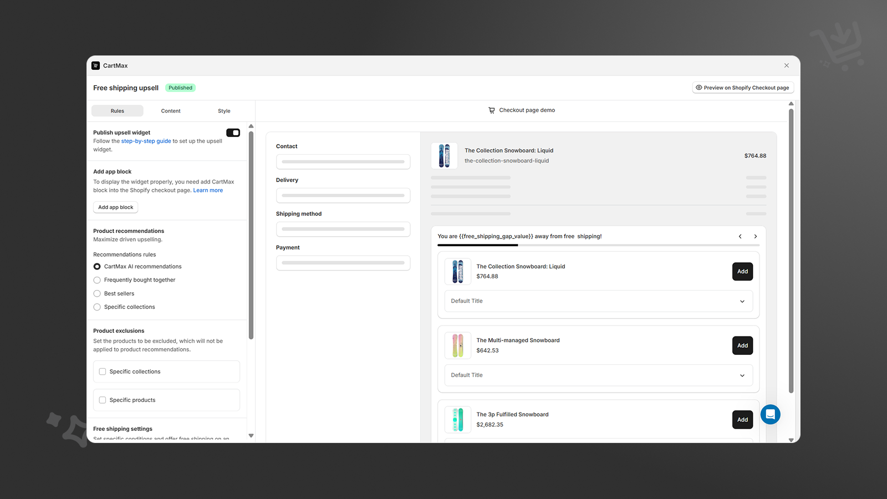Click the Add app block button
This screenshot has height=499, width=887.
click(116, 207)
